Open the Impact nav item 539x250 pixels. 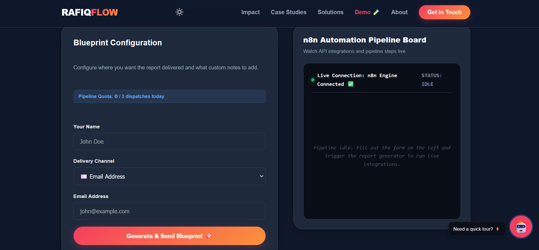click(x=251, y=12)
